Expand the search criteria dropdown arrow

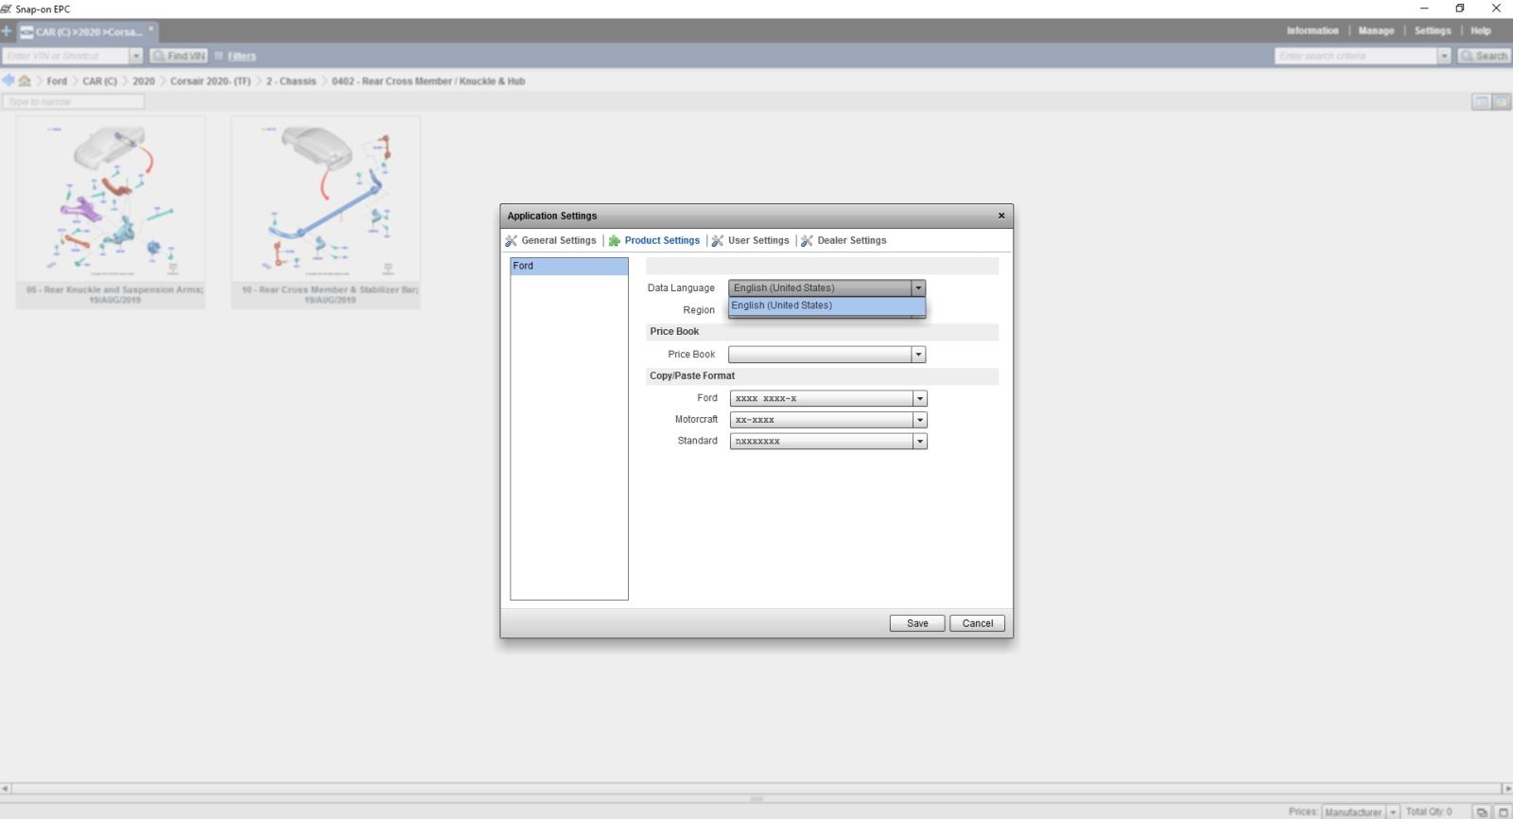(1444, 56)
